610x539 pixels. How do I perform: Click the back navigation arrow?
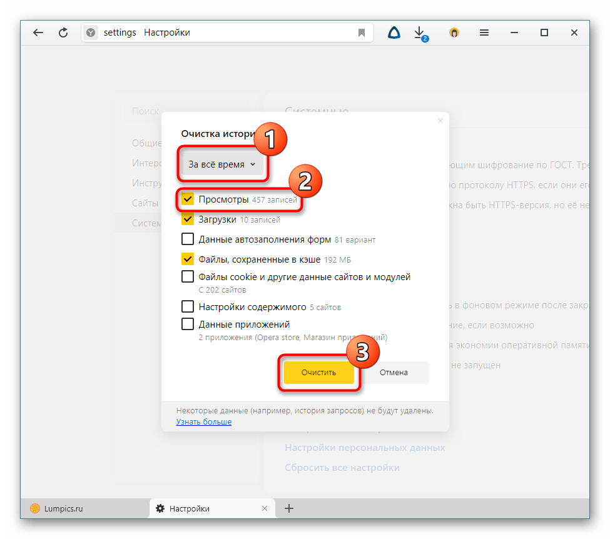38,33
